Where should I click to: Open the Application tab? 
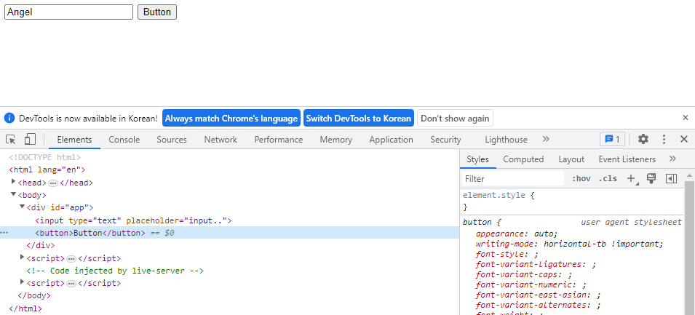tap(391, 140)
